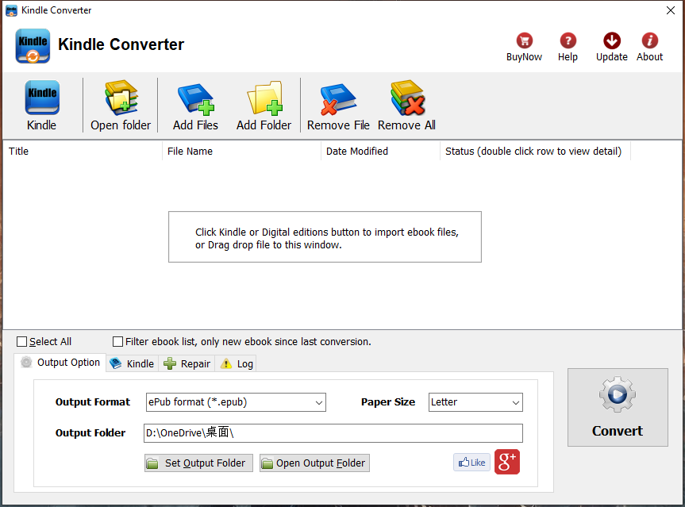The width and height of the screenshot is (685, 507).
Task: Click the Kindle Converter logo in header
Action: 33,46
